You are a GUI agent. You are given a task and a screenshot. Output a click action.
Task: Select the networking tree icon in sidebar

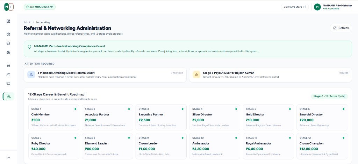pos(9,97)
